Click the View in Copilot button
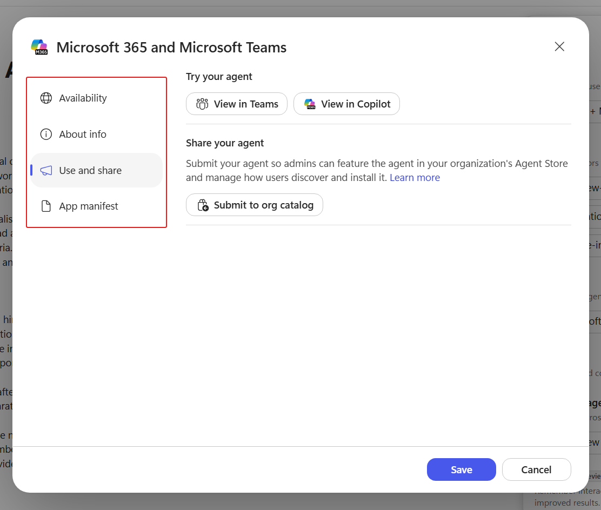The width and height of the screenshot is (601, 510). 346,104
